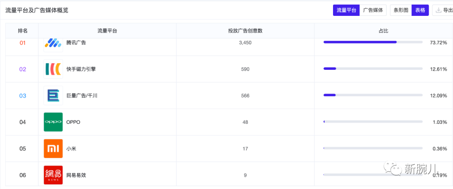The height and width of the screenshot is (189, 453).
Task: Click rank number 05
Action: pos(23,149)
